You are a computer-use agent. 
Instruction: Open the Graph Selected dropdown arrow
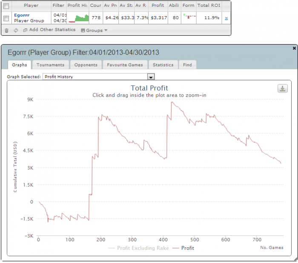point(151,77)
